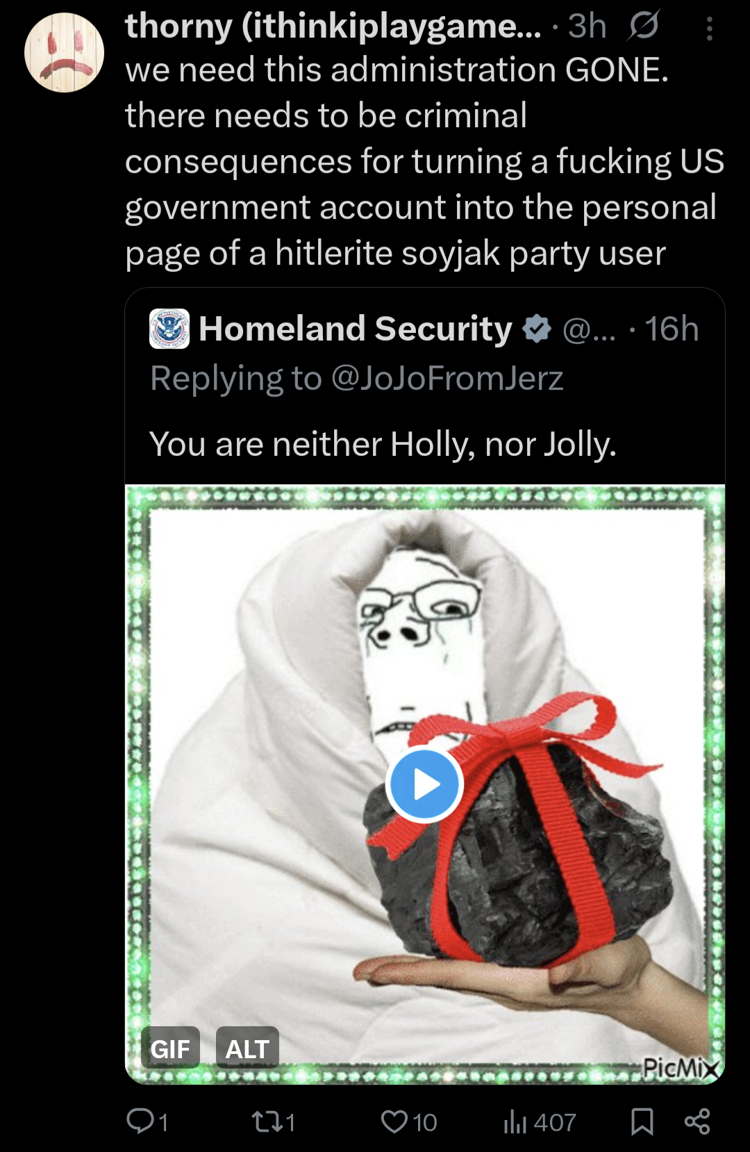Like the post with the heart icon
The height and width of the screenshot is (1152, 750).
[x=394, y=1121]
